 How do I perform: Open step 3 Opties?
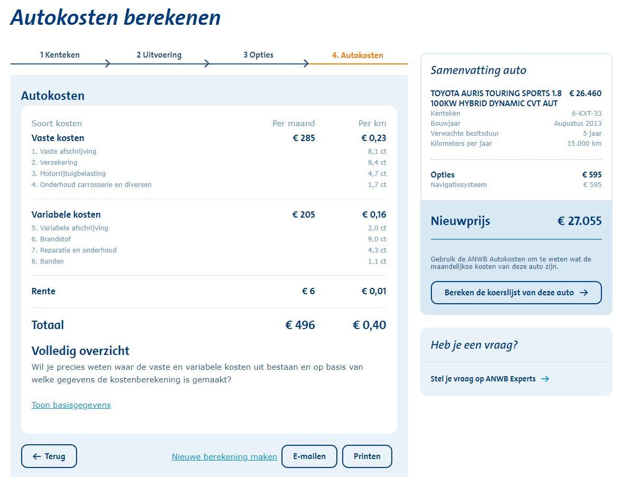coord(258,55)
